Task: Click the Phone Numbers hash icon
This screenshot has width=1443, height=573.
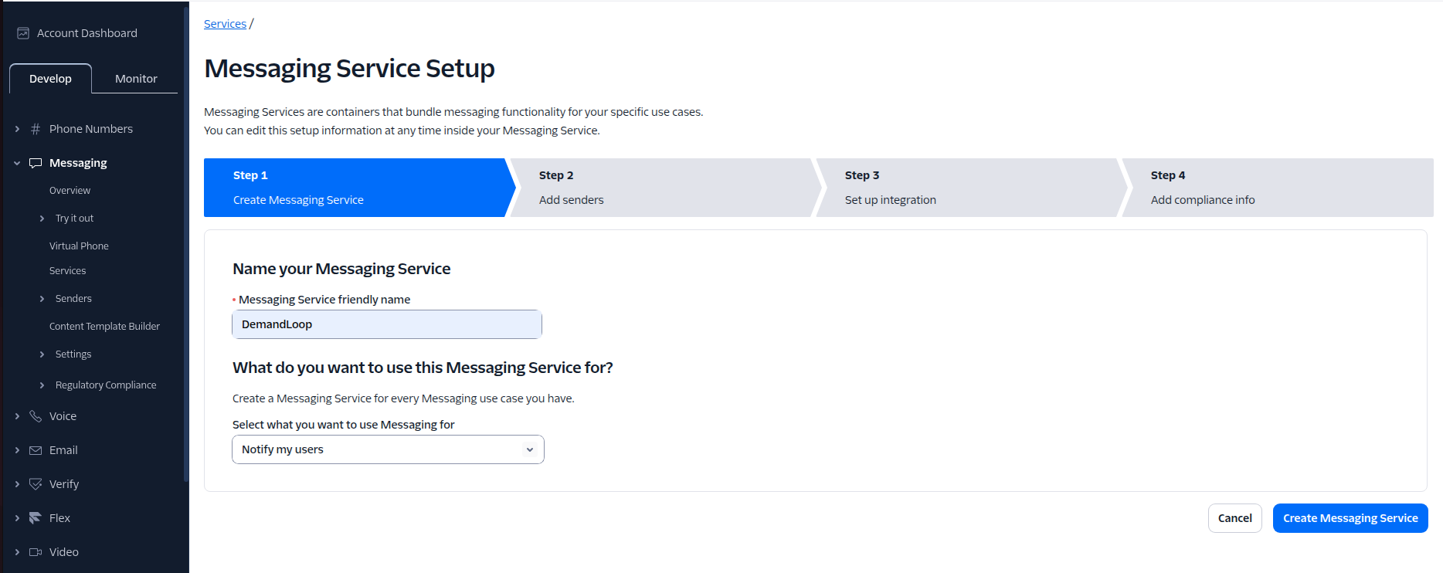Action: [35, 128]
